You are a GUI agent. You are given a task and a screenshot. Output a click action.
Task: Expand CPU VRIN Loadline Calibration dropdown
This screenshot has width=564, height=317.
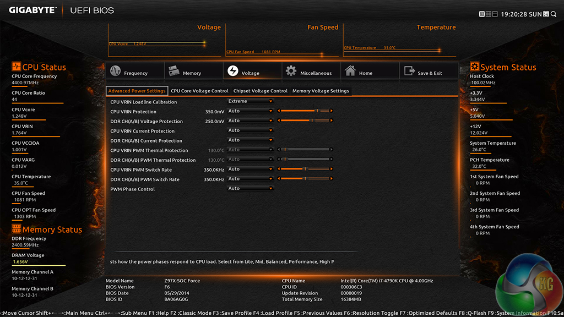(251, 101)
